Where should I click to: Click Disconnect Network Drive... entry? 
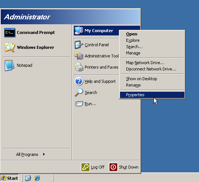[152, 69]
